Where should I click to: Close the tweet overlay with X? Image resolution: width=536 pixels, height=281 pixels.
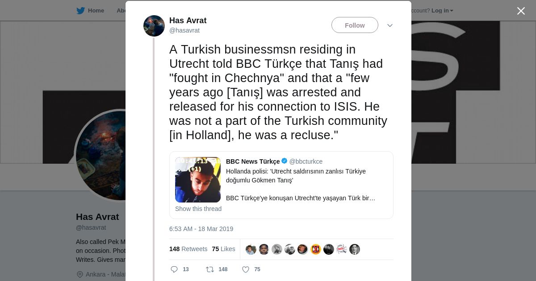coord(521,11)
